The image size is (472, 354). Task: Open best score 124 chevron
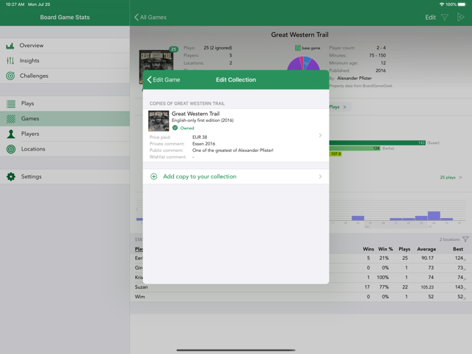point(465,259)
